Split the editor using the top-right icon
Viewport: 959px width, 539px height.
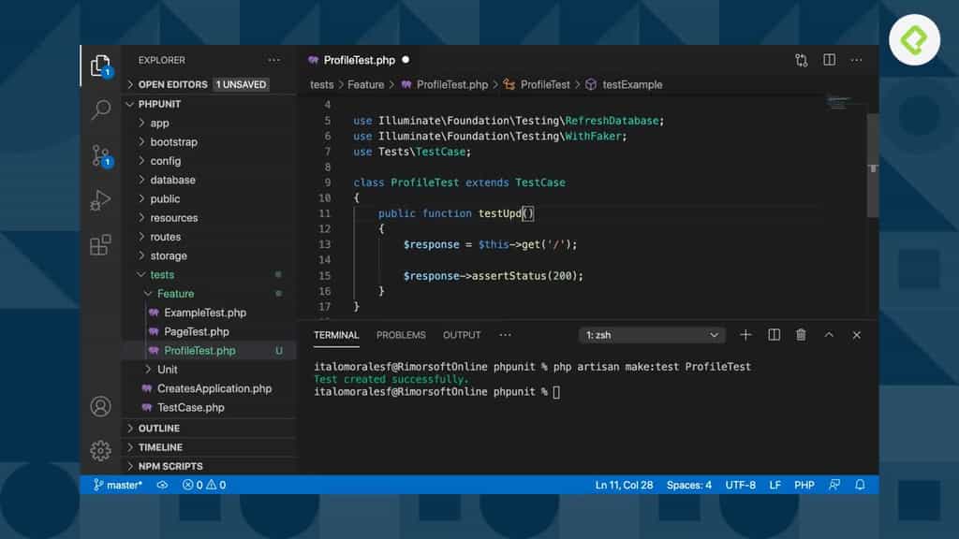click(x=828, y=59)
